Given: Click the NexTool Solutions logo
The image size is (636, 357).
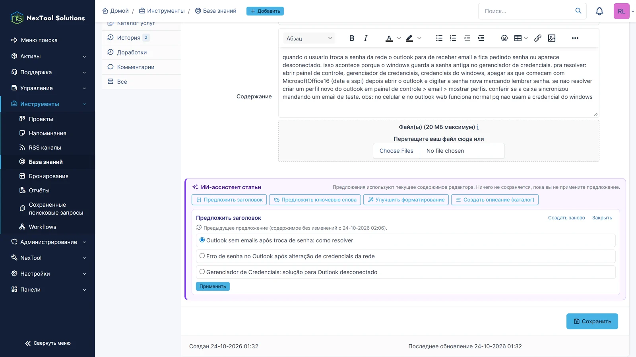Looking at the screenshot, I should coord(48,18).
